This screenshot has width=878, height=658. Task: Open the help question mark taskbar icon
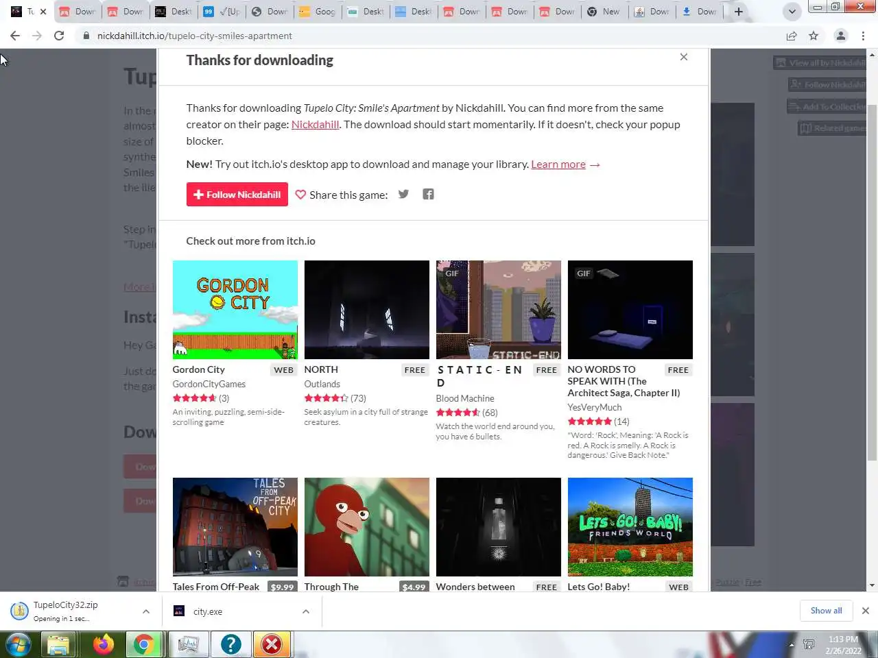[x=230, y=644]
